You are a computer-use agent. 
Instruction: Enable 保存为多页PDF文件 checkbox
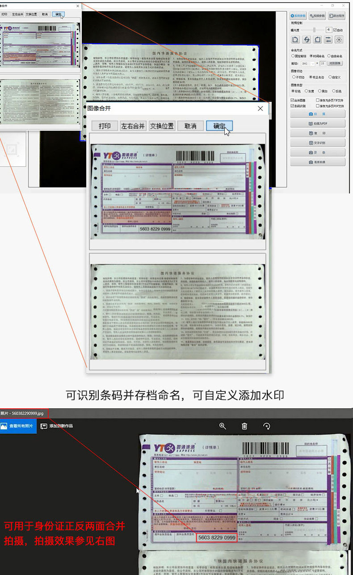(330, 106)
